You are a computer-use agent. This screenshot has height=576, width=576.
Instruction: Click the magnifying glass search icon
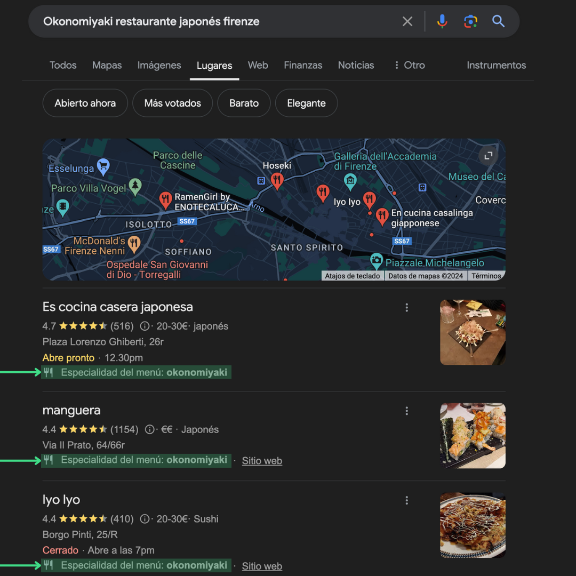coord(498,21)
